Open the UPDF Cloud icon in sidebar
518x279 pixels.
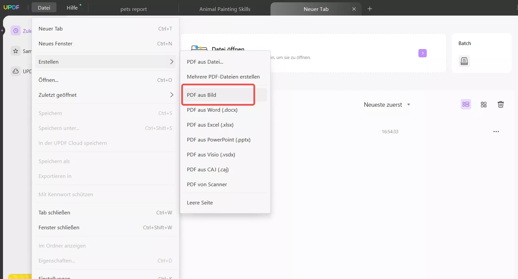[16, 71]
